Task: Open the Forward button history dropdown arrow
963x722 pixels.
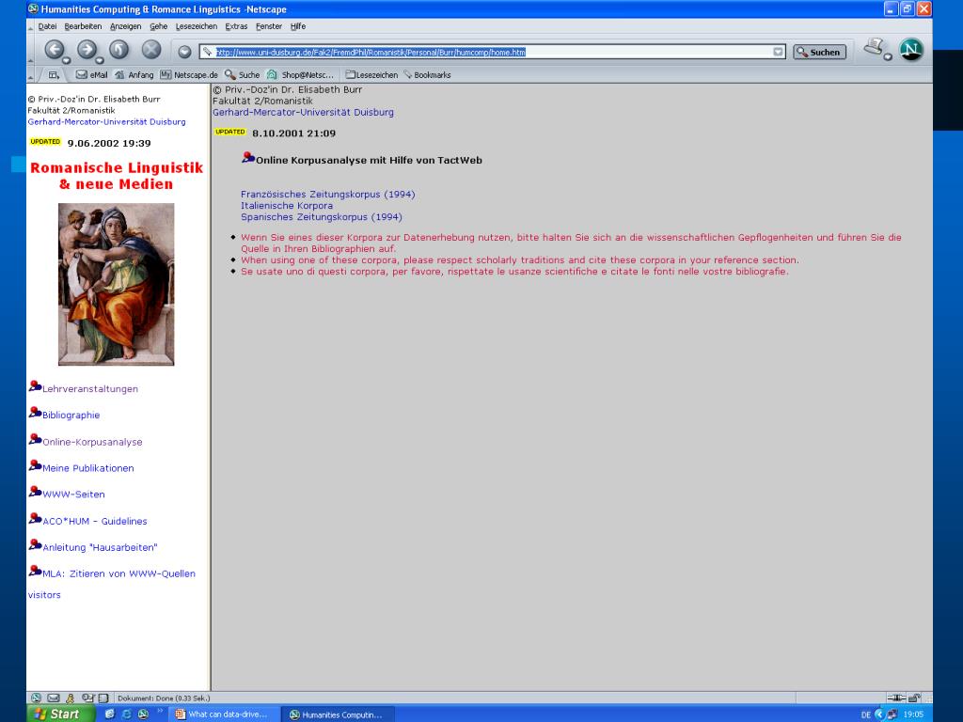Action: (100, 60)
